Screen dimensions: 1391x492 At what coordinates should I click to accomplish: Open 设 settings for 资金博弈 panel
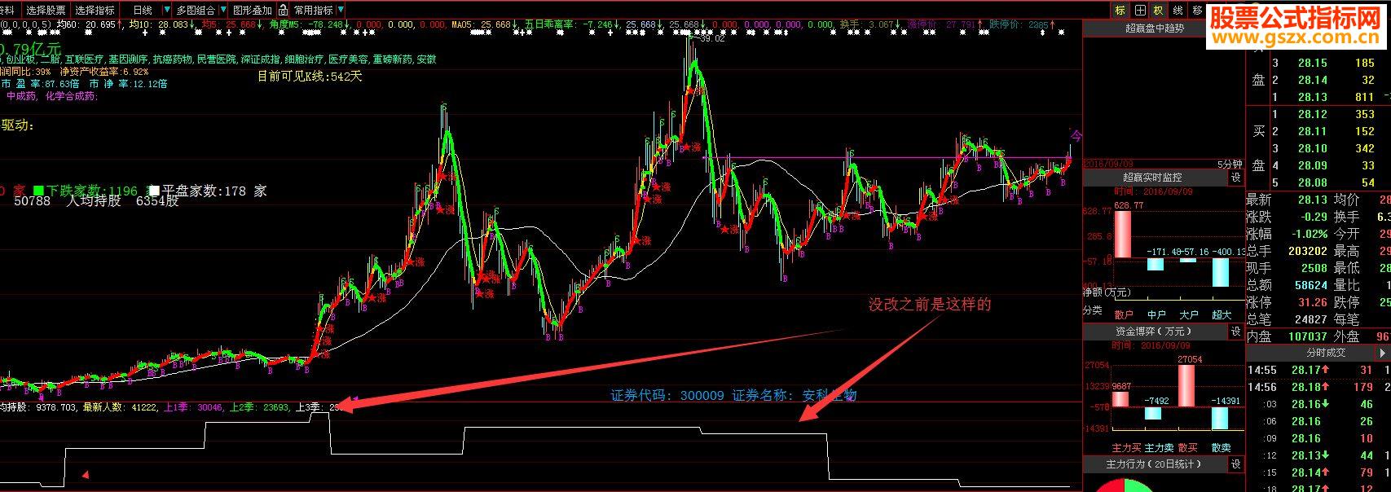tap(1235, 332)
